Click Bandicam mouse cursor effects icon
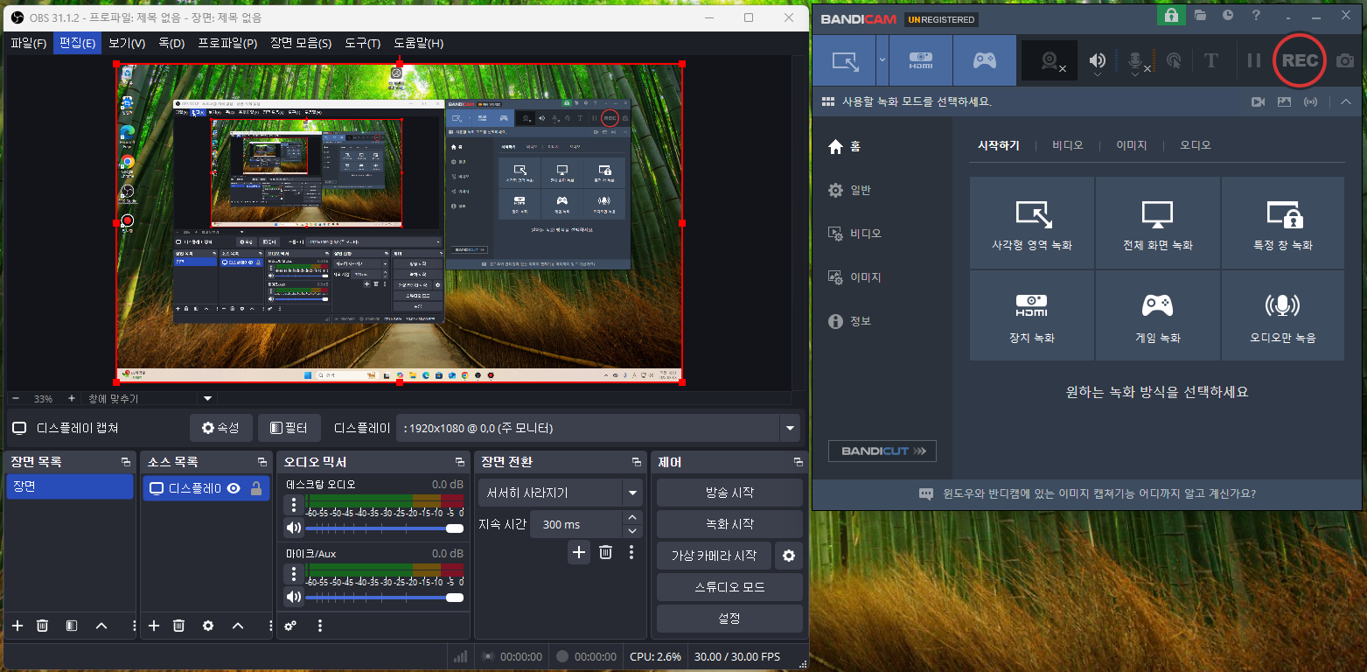 coord(1175,60)
